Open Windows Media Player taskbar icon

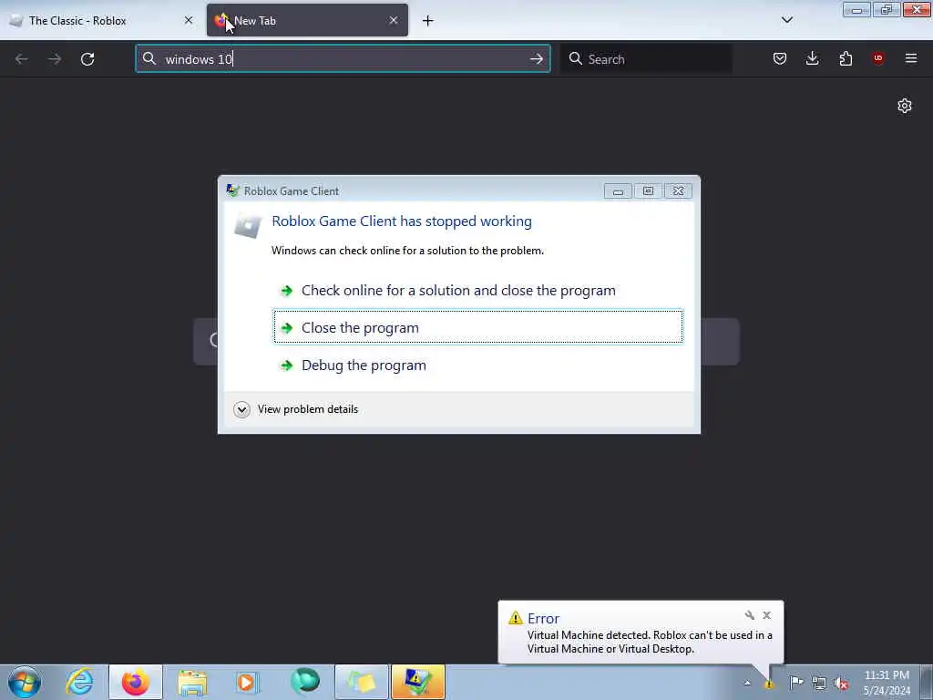click(248, 682)
